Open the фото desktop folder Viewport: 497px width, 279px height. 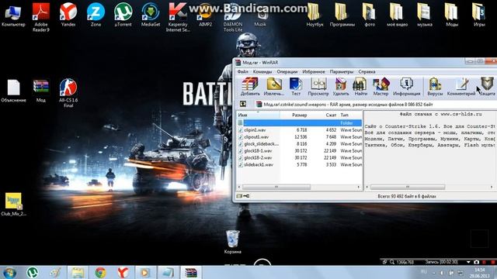click(370, 15)
